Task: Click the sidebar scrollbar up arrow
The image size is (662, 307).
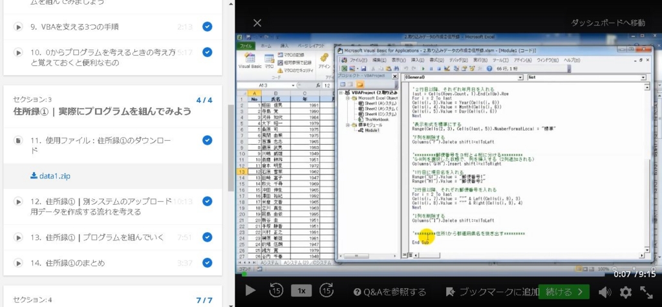Action: click(x=231, y=3)
